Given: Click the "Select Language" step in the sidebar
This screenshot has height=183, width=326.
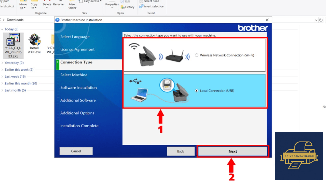Looking at the screenshot, I should pos(75,37).
